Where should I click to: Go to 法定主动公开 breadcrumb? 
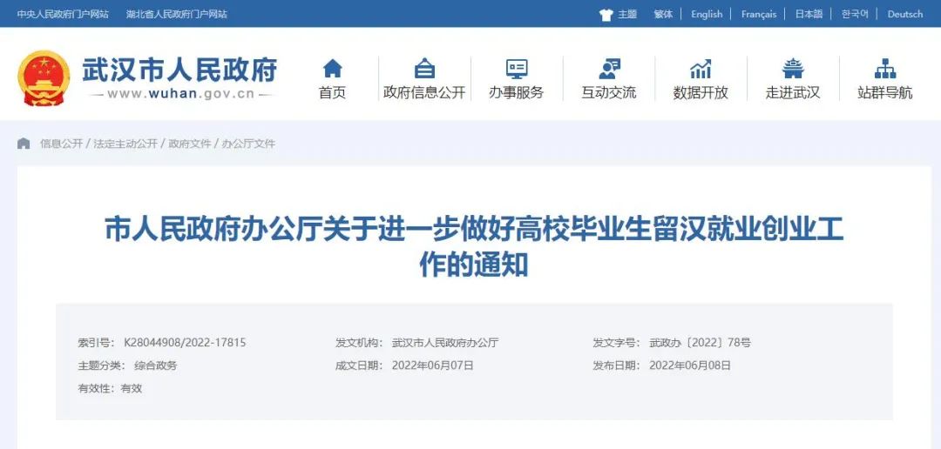pyautogui.click(x=125, y=144)
